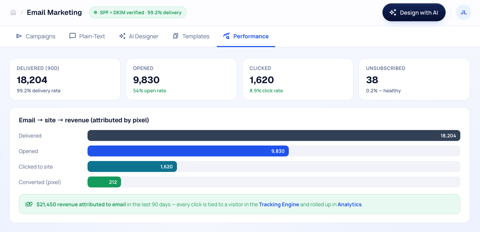Click the '0.2% — healthy' text

(x=383, y=91)
